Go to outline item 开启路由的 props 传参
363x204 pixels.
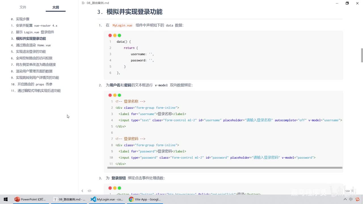click(x=32, y=84)
